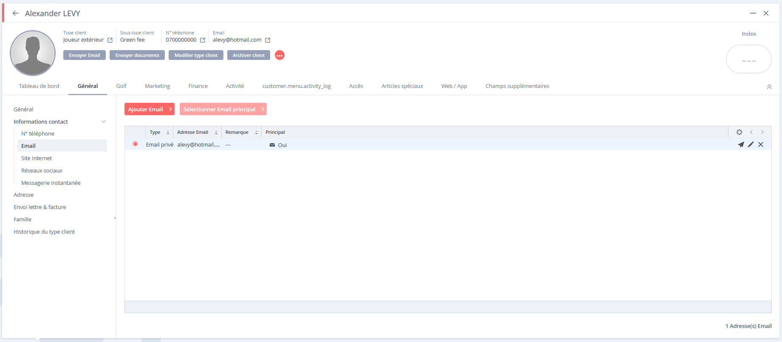Switch to the Activité tab
The image size is (782, 342).
click(235, 86)
